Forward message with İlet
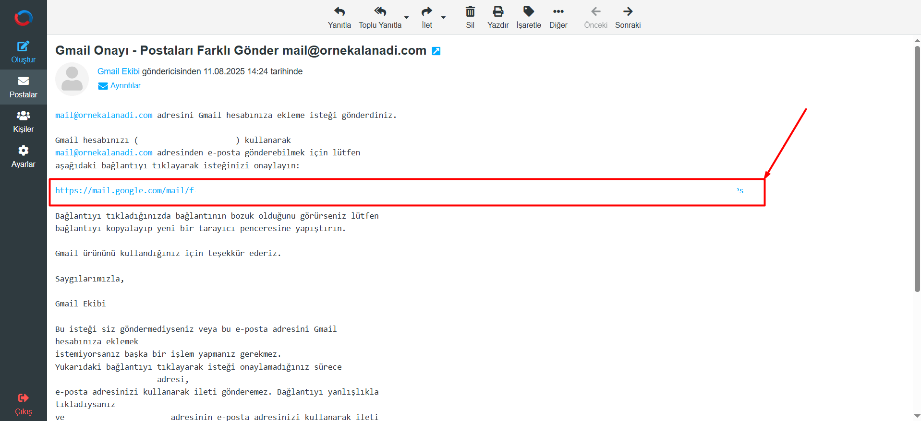The height and width of the screenshot is (421, 921). 427,18
